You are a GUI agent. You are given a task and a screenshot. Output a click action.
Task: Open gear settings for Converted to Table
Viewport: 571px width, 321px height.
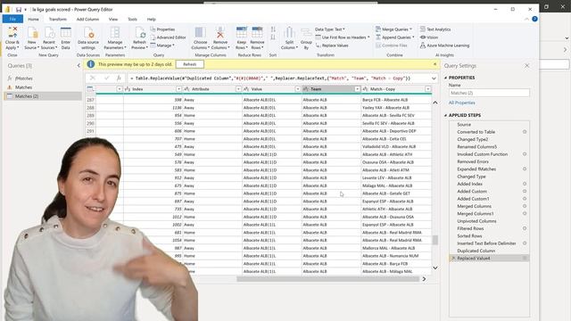tap(525, 132)
